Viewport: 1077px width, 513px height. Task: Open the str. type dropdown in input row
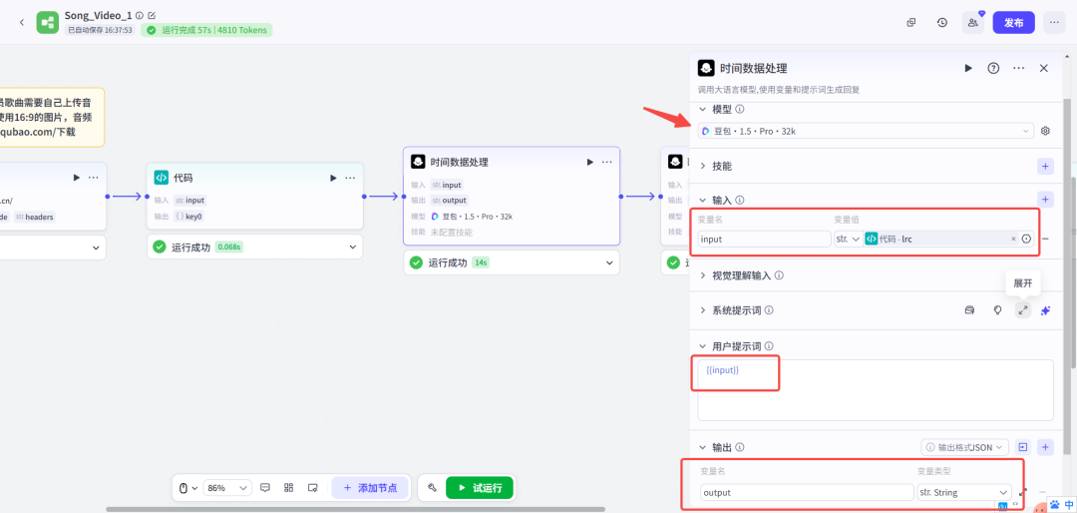point(848,239)
